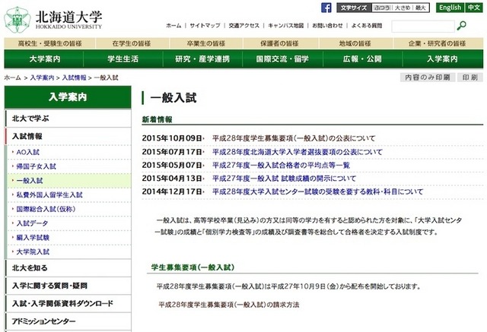Open 編入学試験 in the sidebar
The width and height of the screenshot is (487, 332).
point(33,238)
